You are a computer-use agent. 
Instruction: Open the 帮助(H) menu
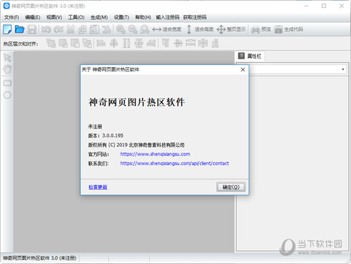click(x=143, y=18)
